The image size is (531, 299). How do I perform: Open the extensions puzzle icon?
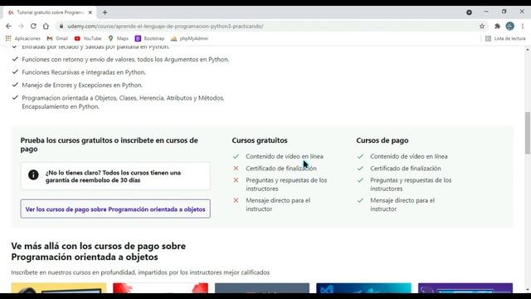click(497, 26)
